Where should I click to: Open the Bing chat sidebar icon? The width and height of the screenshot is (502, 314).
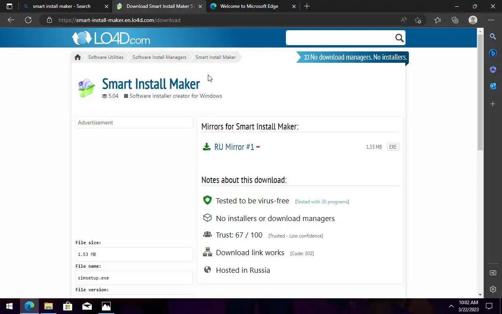[x=493, y=53]
